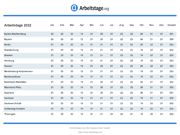This screenshot has width=180, height=135.
Task: Select the Mecklenburg-Vorpommern row label
Action: pos(18,71)
